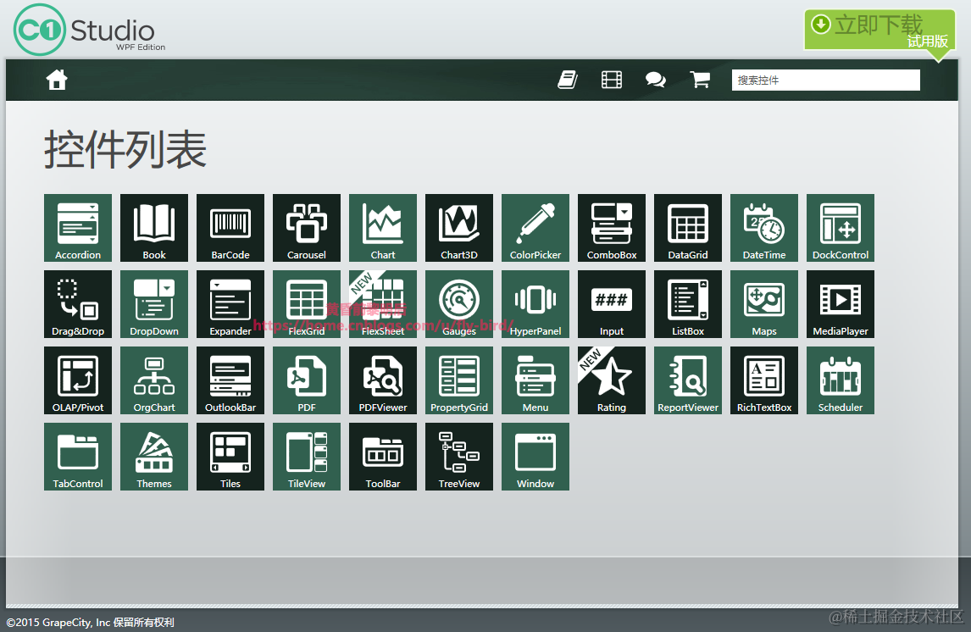Click the 立即下载 试用版 download button

tap(880, 31)
